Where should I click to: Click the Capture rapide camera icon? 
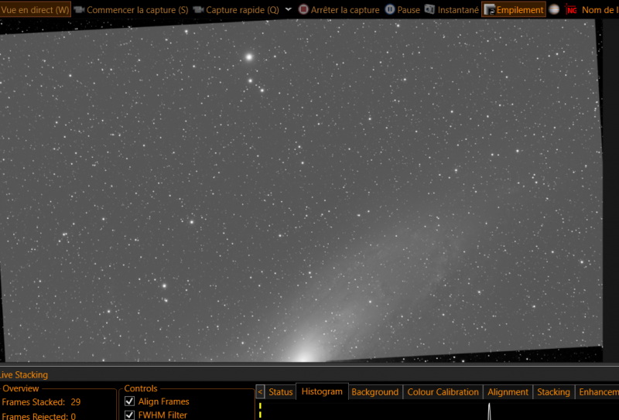click(199, 9)
